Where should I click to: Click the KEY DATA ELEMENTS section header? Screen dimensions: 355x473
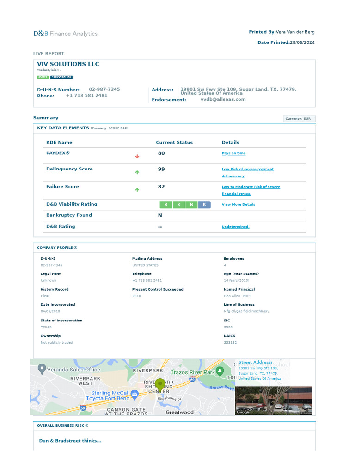[63, 128]
